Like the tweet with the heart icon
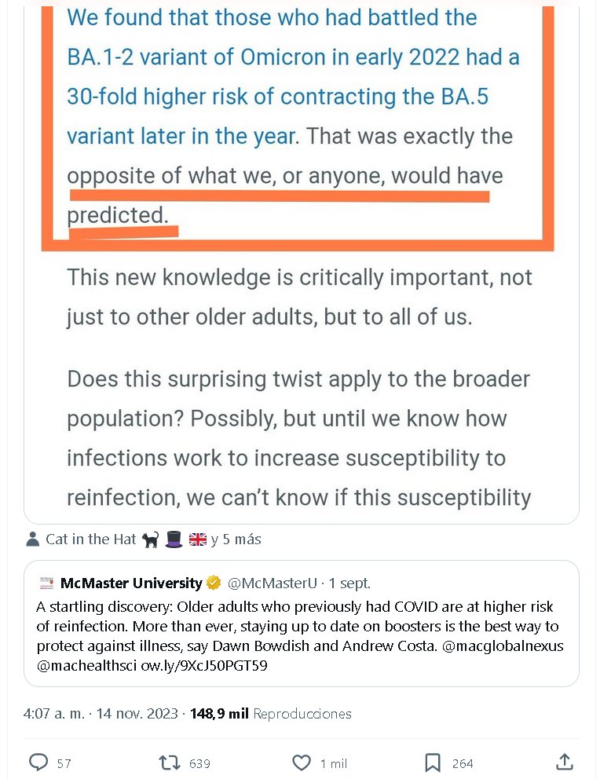 tap(301, 762)
